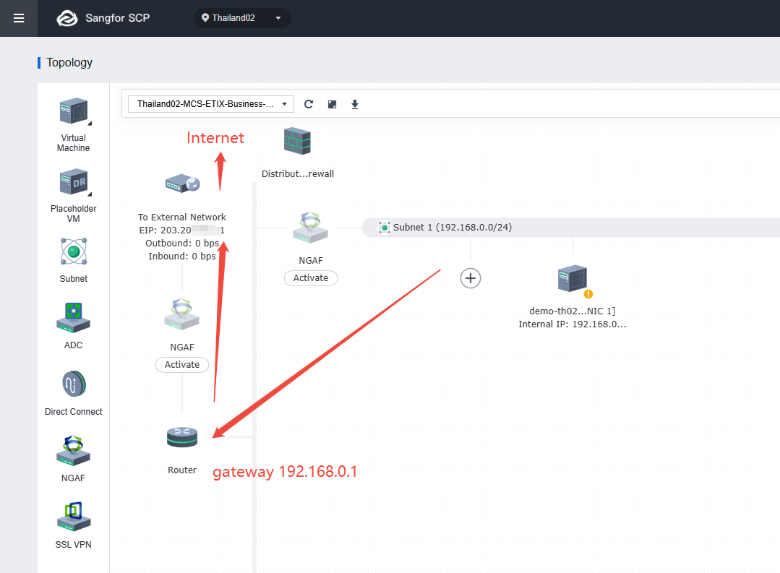Image resolution: width=780 pixels, height=573 pixels.
Task: Click the Distribut...rewall label
Action: pyautogui.click(x=298, y=173)
